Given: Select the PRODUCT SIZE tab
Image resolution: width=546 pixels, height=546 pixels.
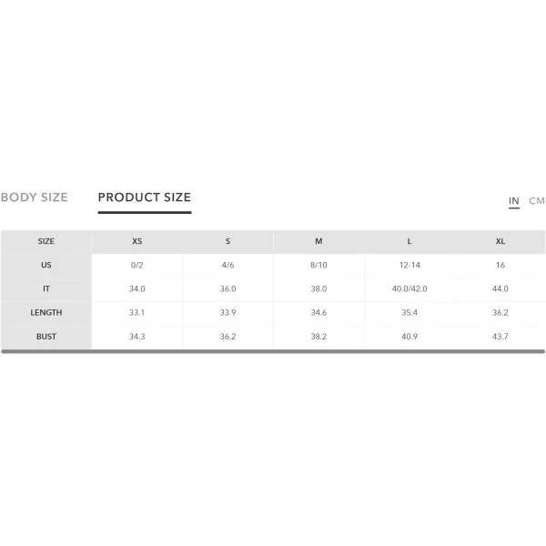Looking at the screenshot, I should point(145,197).
